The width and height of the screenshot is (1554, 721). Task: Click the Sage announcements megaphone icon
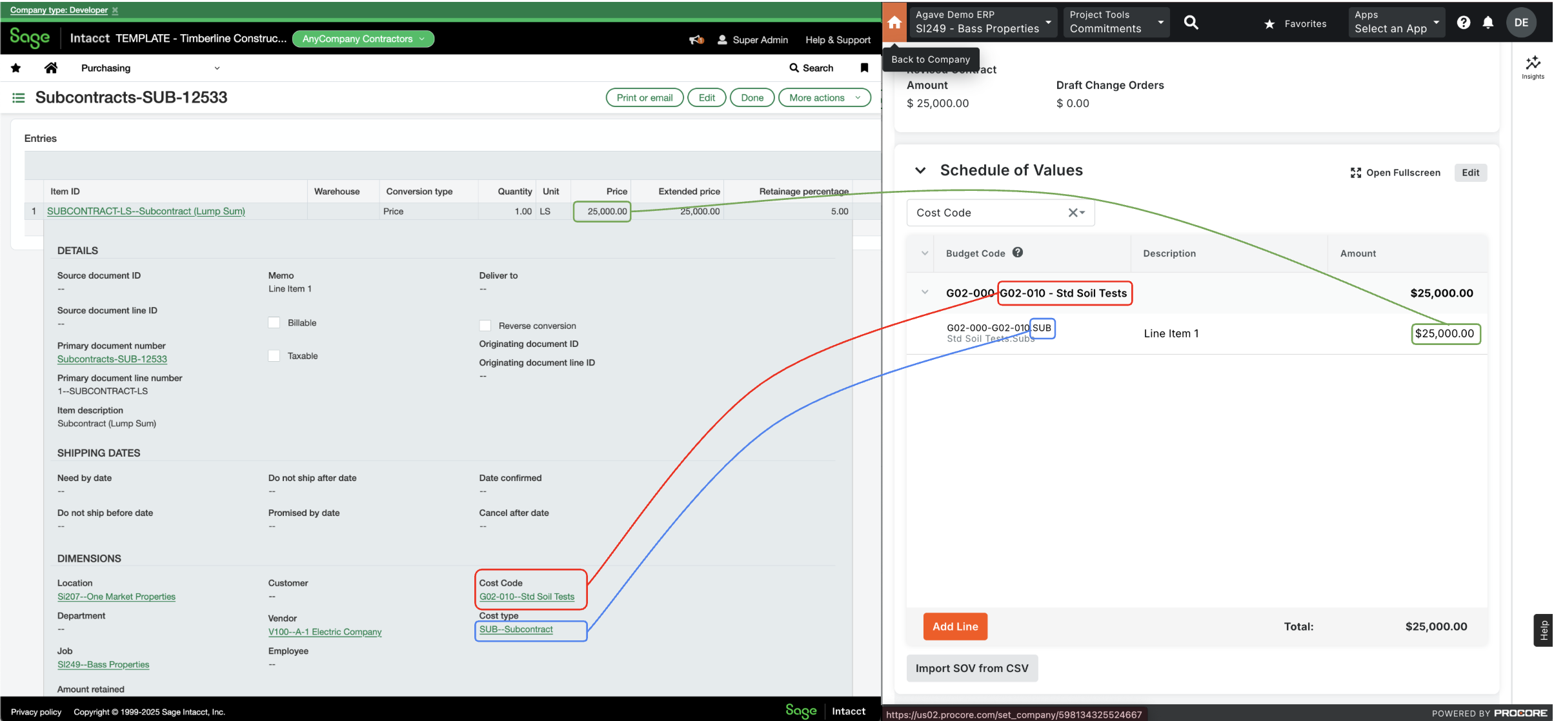click(x=696, y=39)
